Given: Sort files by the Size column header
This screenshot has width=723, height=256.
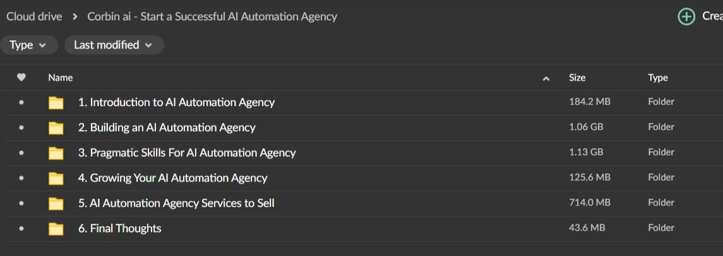Looking at the screenshot, I should (577, 78).
